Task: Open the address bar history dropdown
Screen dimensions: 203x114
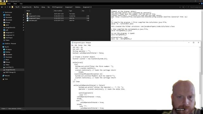Action: 180,7
